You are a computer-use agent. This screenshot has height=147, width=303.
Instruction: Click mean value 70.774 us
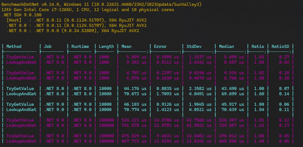point(135,109)
